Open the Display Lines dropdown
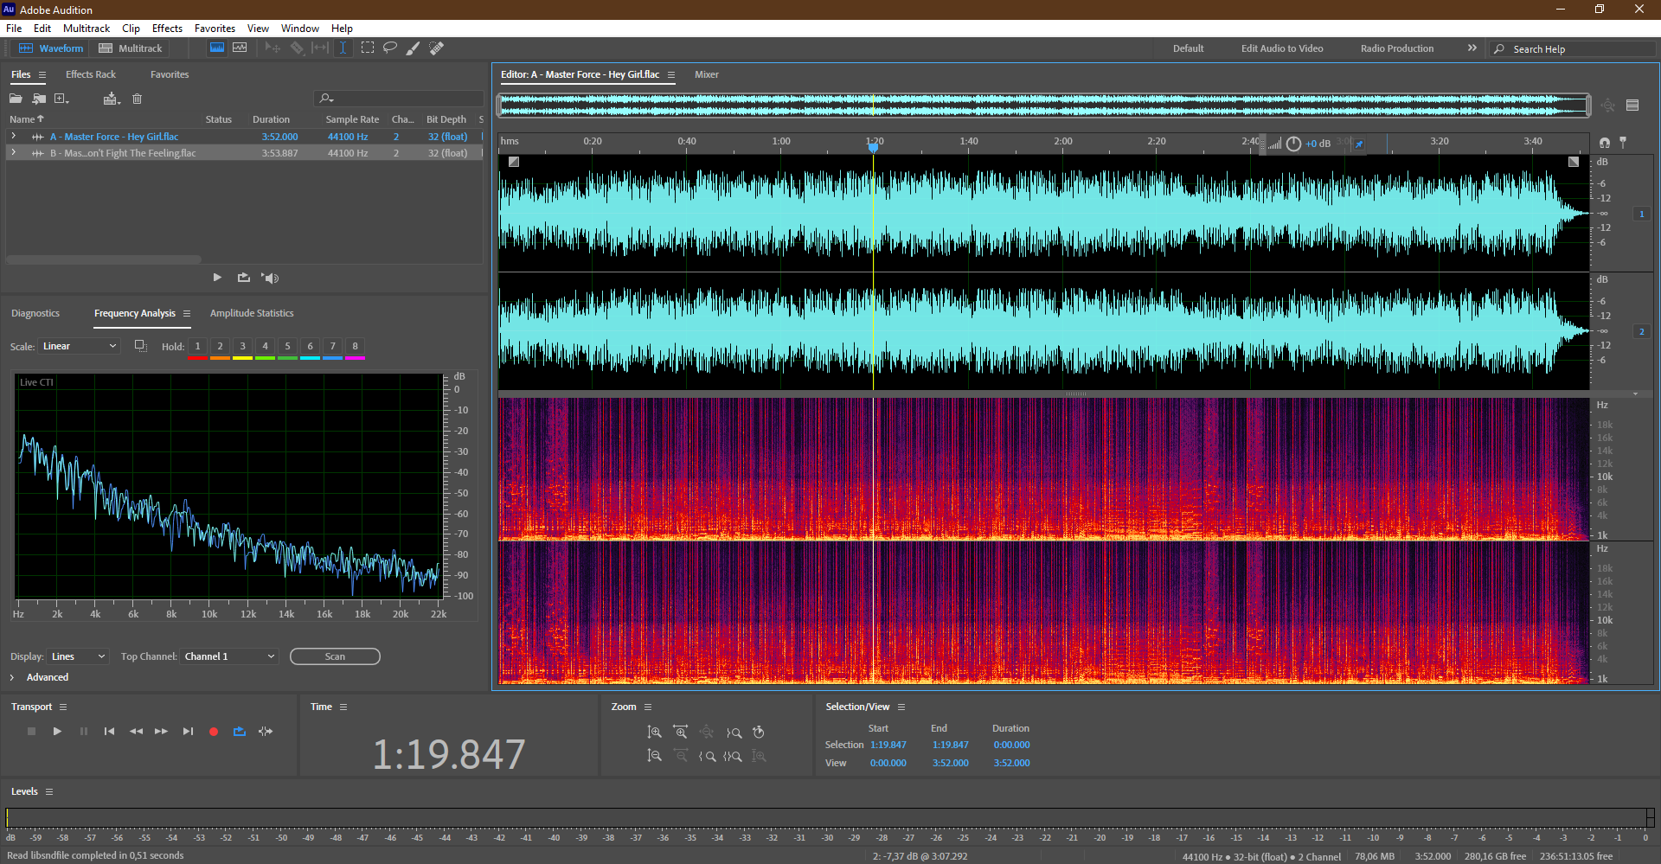The width and height of the screenshot is (1661, 864). pyautogui.click(x=78, y=656)
